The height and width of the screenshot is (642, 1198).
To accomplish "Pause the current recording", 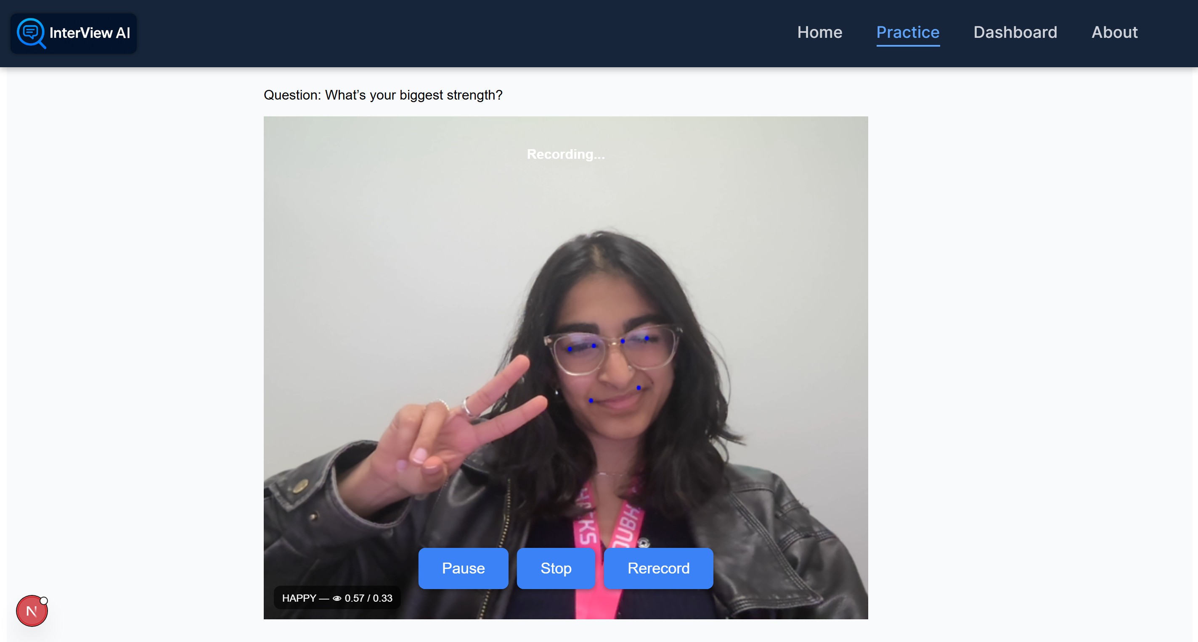I will (x=463, y=568).
